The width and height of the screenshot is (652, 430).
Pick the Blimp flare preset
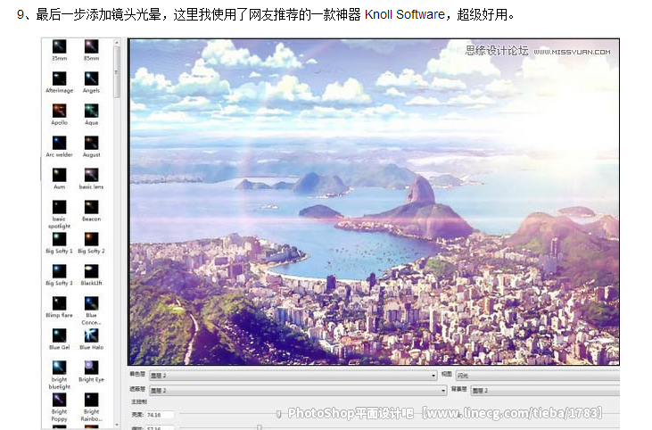coord(59,307)
